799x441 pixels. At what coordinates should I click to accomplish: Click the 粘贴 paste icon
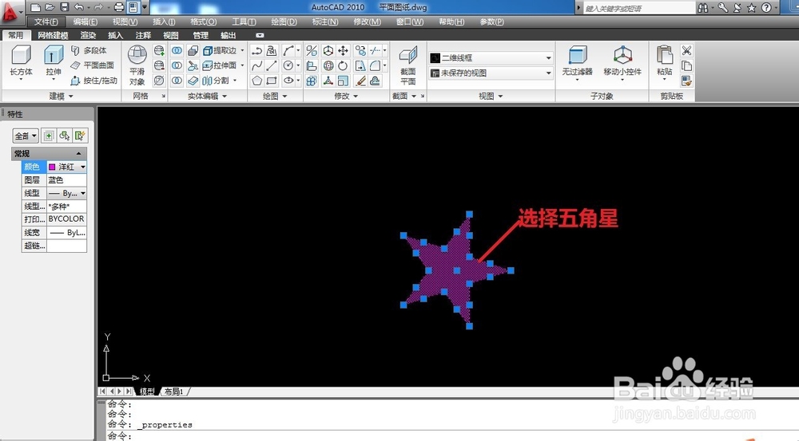[665, 61]
